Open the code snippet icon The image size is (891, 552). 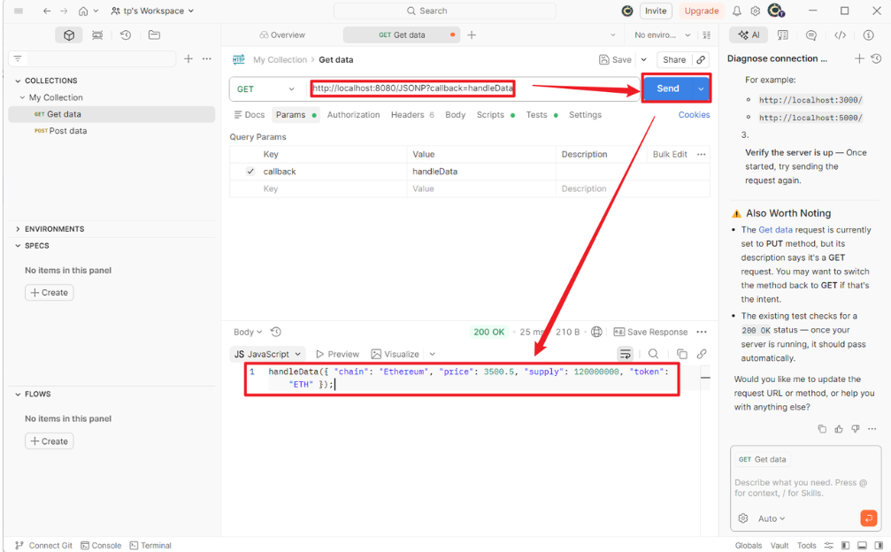pyautogui.click(x=840, y=35)
